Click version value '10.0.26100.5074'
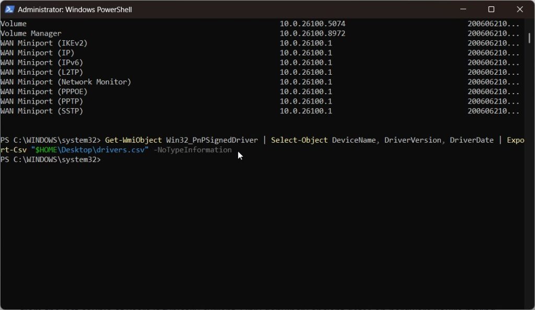Viewport: 535px width, 310px height. [x=312, y=24]
